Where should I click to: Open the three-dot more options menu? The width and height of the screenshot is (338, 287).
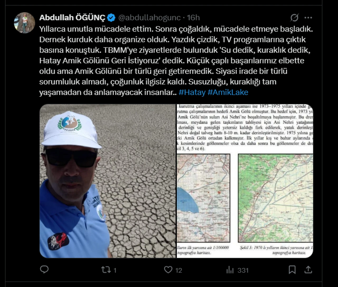[308, 18]
